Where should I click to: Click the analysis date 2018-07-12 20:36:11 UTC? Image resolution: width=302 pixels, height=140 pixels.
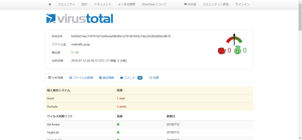point(99,61)
